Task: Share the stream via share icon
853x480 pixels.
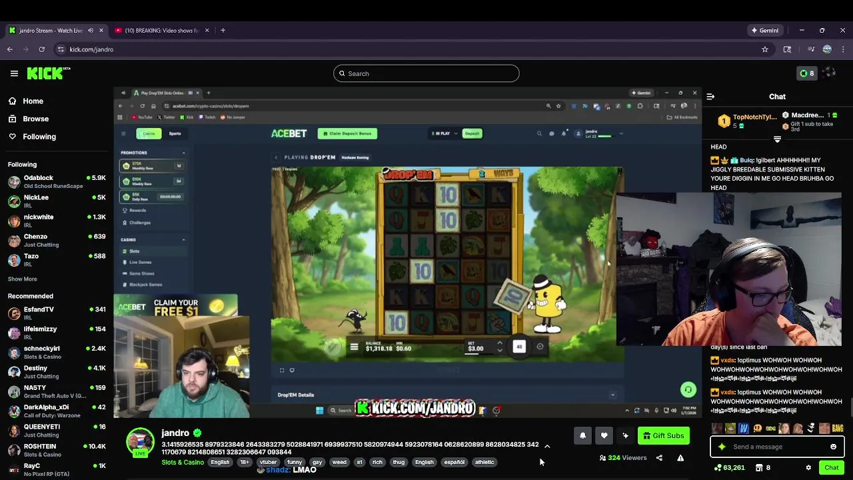Action: tap(659, 458)
